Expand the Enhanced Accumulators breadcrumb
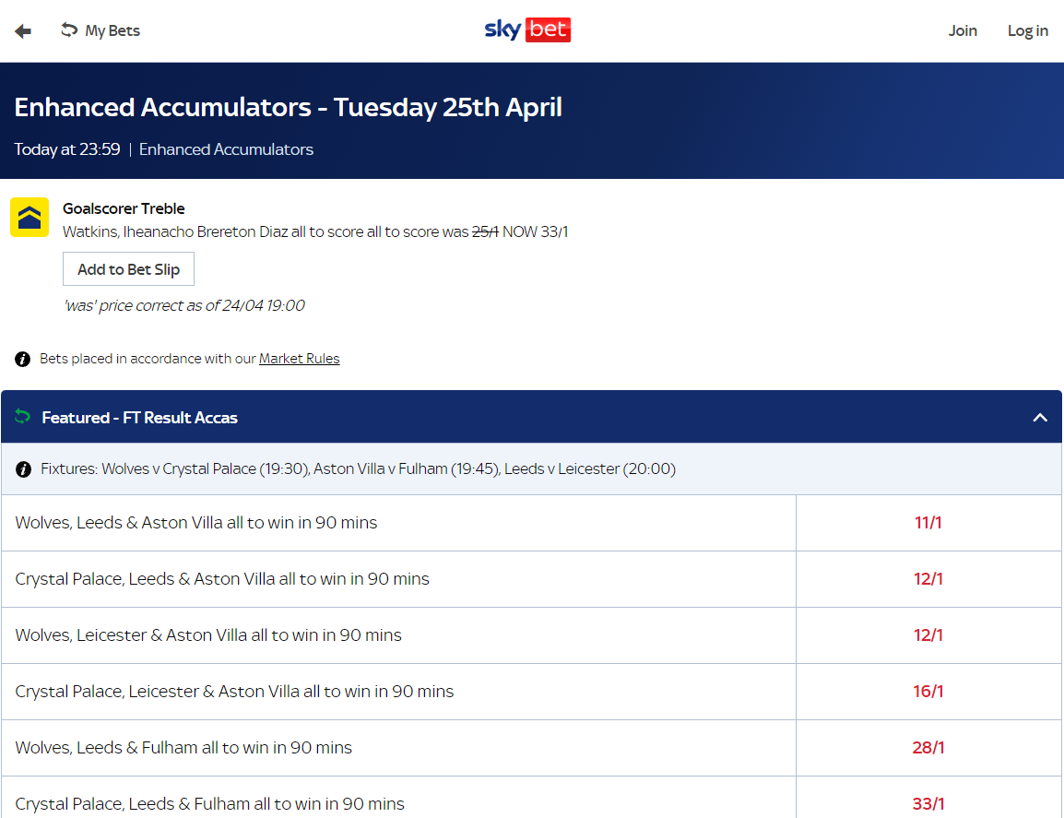Viewport: 1064px width, 818px height. 226,148
